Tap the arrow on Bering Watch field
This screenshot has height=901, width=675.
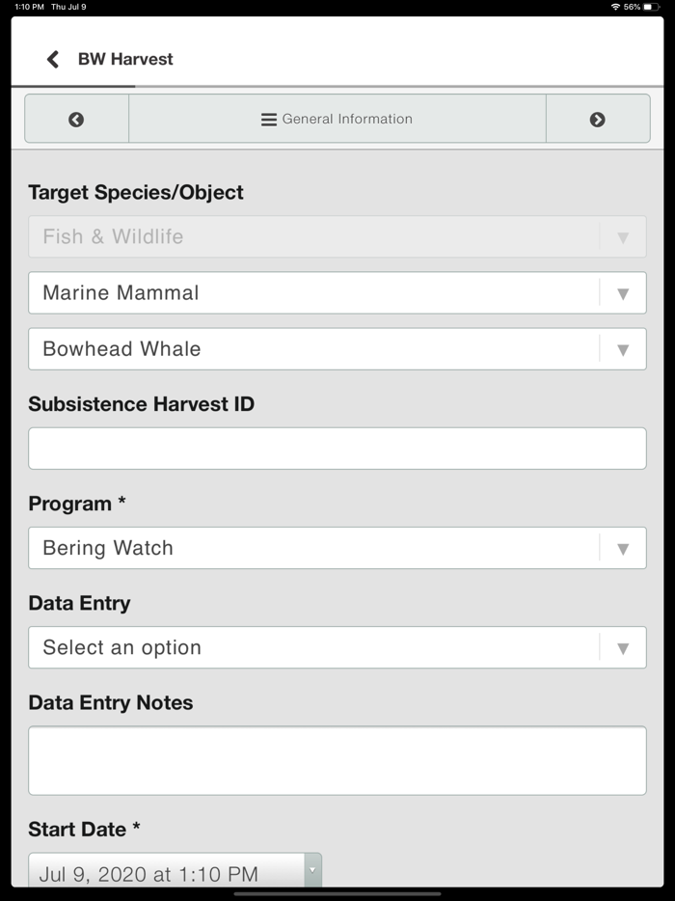(623, 548)
